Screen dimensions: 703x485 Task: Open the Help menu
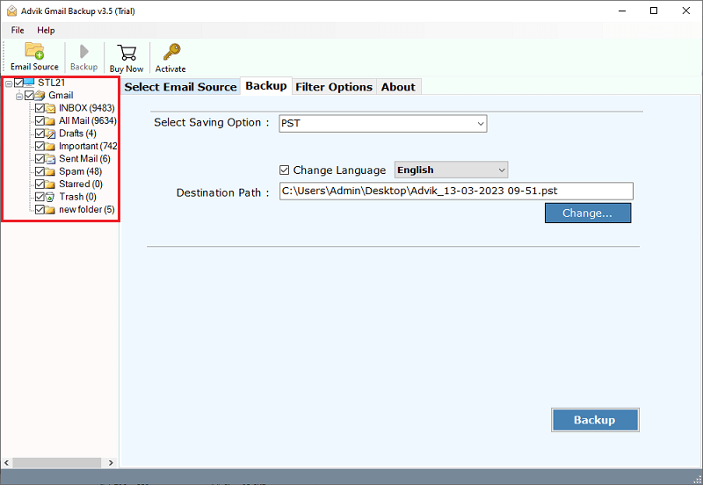46,30
